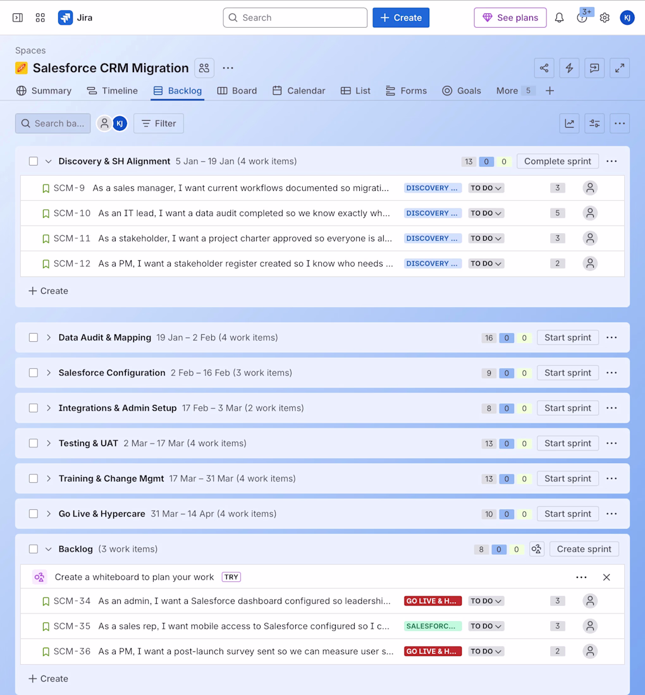Open the view settings sliders icon

point(594,123)
